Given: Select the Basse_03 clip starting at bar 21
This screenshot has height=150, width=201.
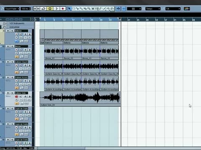Looking at the screenshot, I should pos(91,52).
